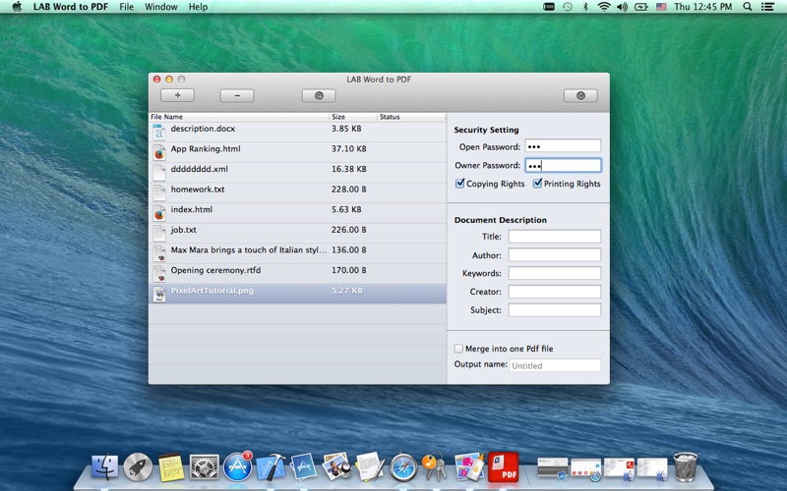Open Xcode hammer icon in dock

[x=272, y=467]
